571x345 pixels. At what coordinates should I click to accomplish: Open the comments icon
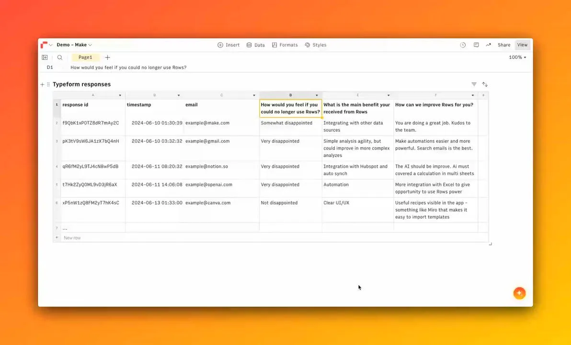(476, 45)
